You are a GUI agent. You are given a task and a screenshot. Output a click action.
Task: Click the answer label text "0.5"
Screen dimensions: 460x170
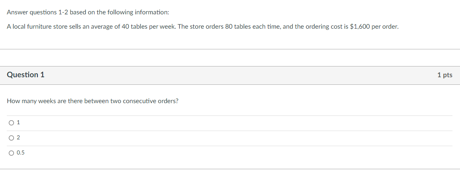pyautogui.click(x=20, y=152)
